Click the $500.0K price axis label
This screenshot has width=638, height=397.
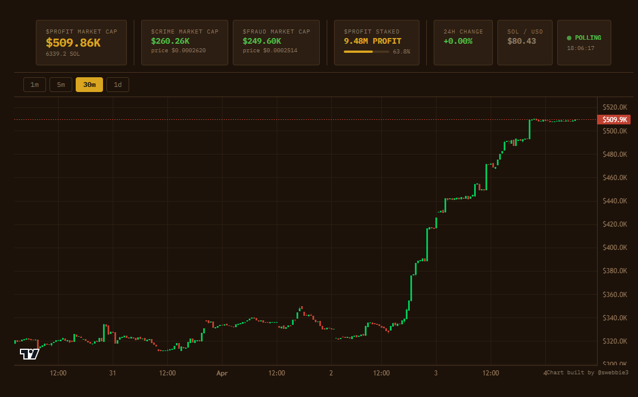point(615,131)
